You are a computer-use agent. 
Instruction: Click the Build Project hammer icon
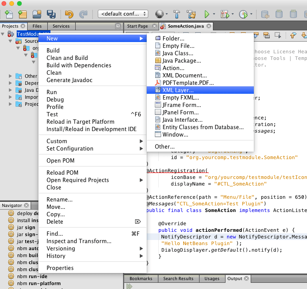click(x=176, y=14)
